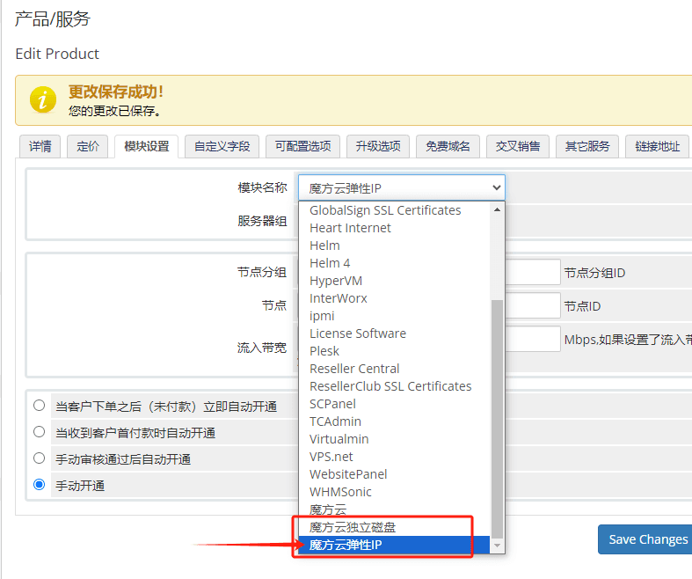Select 当收到客户首付款时自动开通 radio
Viewport: 692px width, 579px height.
coord(40,432)
